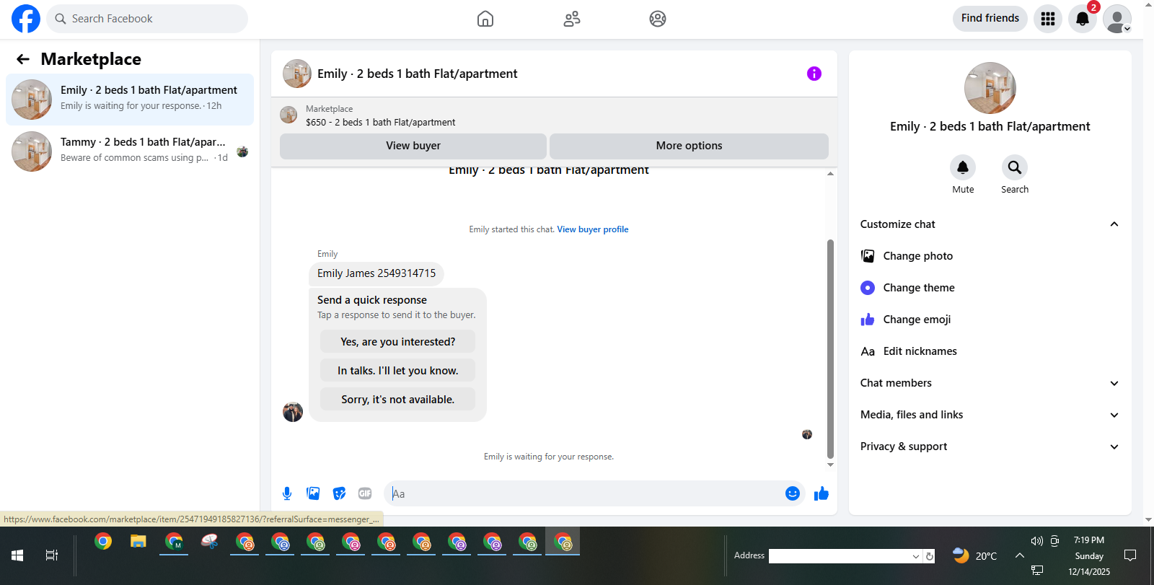
Task: Click the chat vertical scrollbar thumb
Action: pyautogui.click(x=830, y=349)
